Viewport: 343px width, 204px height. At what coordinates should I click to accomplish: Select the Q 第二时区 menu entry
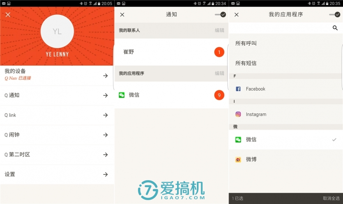(57, 155)
